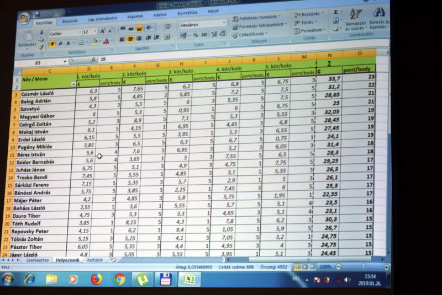Screen dimensions: 442x295
Task: Click the increase decimal places icon
Action: 214,34
